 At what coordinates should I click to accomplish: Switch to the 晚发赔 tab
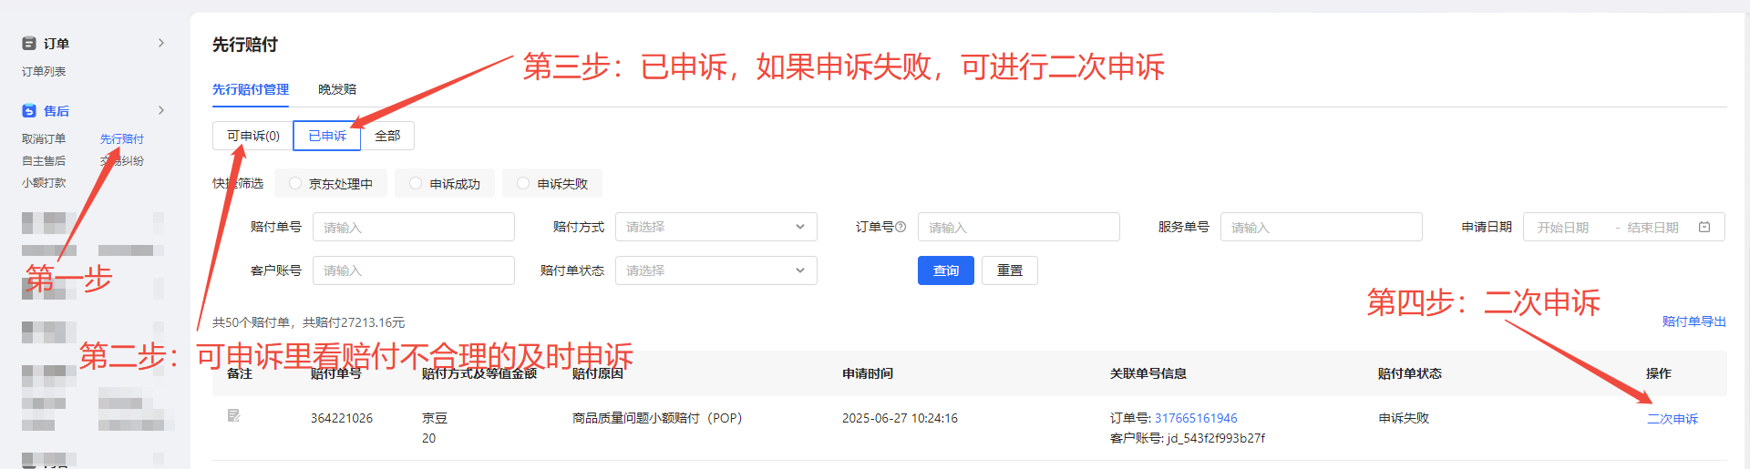click(x=337, y=89)
